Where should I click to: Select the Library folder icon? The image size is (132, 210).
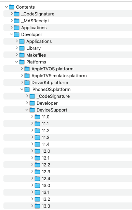(x=22, y=48)
